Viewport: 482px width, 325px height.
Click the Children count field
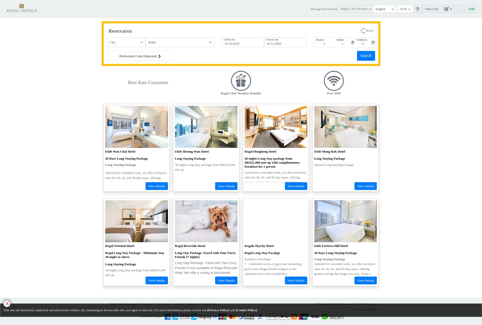pyautogui.click(x=363, y=44)
